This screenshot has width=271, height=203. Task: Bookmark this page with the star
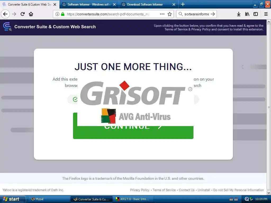point(170,14)
